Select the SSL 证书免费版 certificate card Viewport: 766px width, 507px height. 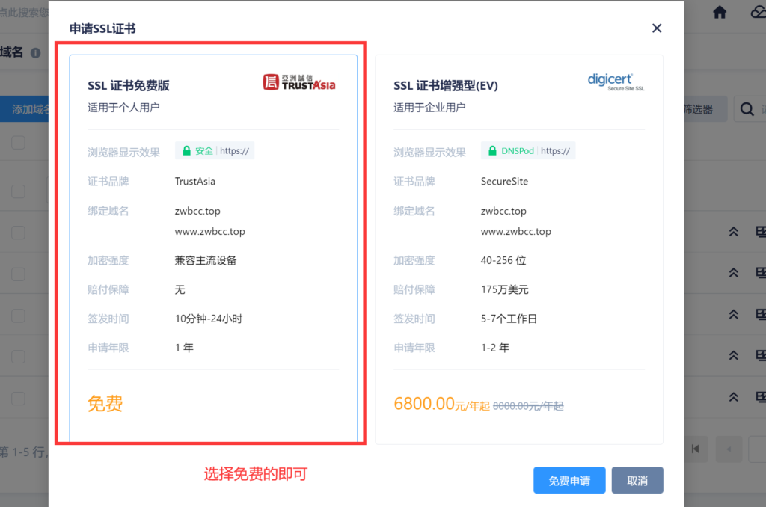tap(213, 247)
